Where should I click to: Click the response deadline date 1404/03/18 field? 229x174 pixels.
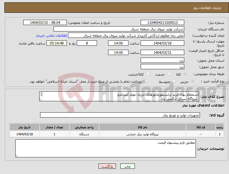[162, 43]
